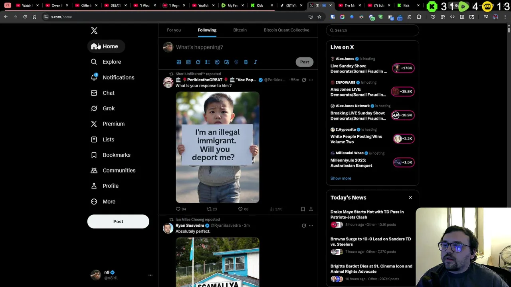Dismiss the Today's News panel
This screenshot has width=511, height=287.
tap(410, 198)
